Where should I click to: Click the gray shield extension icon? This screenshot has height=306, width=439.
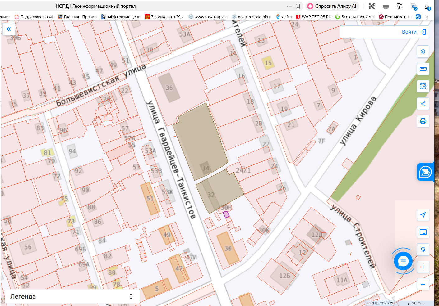[x=386, y=7]
